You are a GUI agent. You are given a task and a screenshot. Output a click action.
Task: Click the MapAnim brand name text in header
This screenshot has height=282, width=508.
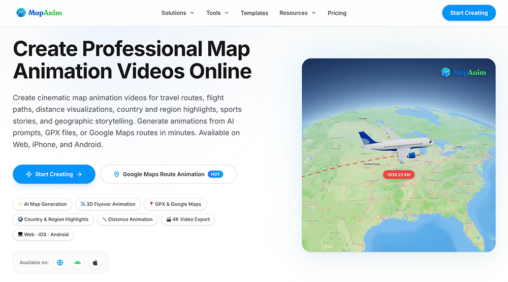(45, 13)
